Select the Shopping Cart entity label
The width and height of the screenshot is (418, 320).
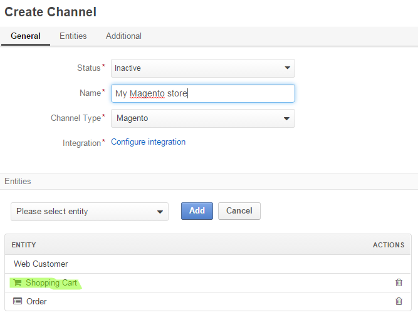pyautogui.click(x=51, y=282)
